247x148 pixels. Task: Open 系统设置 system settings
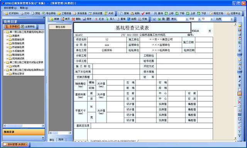(95, 14)
